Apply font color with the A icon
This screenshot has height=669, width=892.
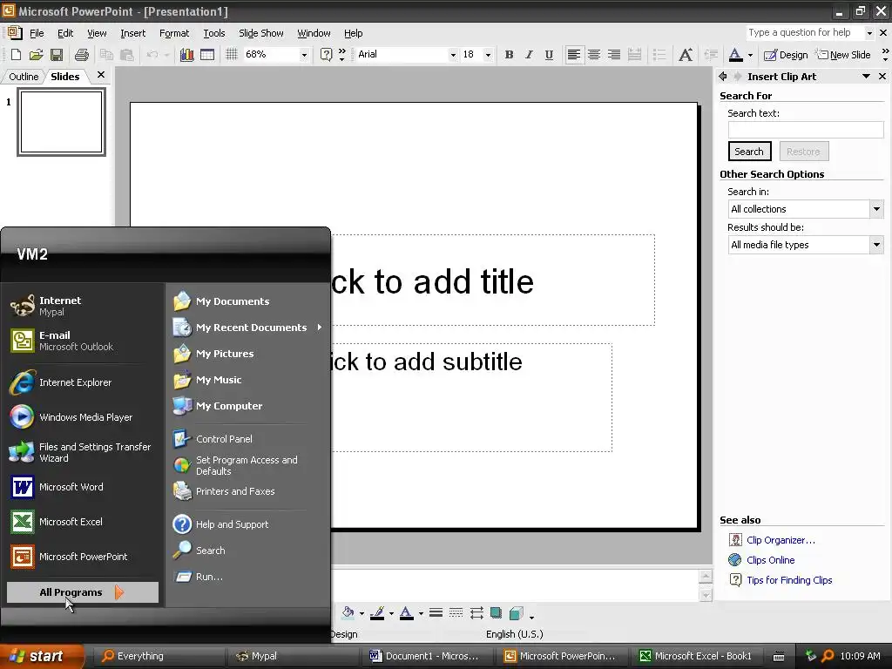[x=735, y=55]
